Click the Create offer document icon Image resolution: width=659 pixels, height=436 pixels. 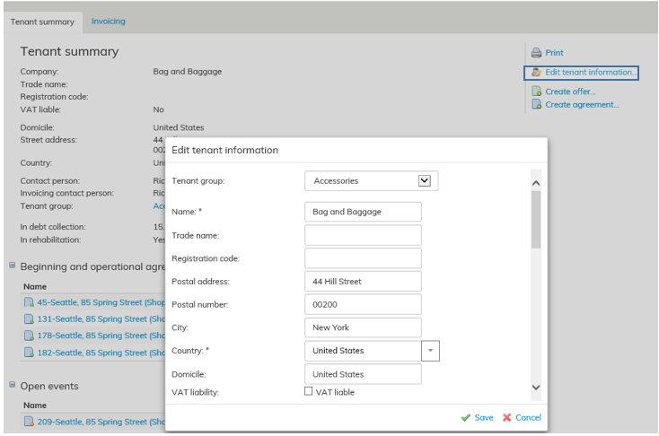536,92
